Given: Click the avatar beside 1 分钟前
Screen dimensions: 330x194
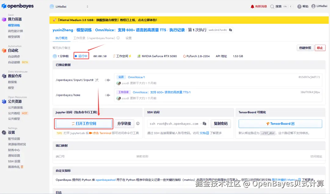Looking at the screenshot, I should [55, 56].
